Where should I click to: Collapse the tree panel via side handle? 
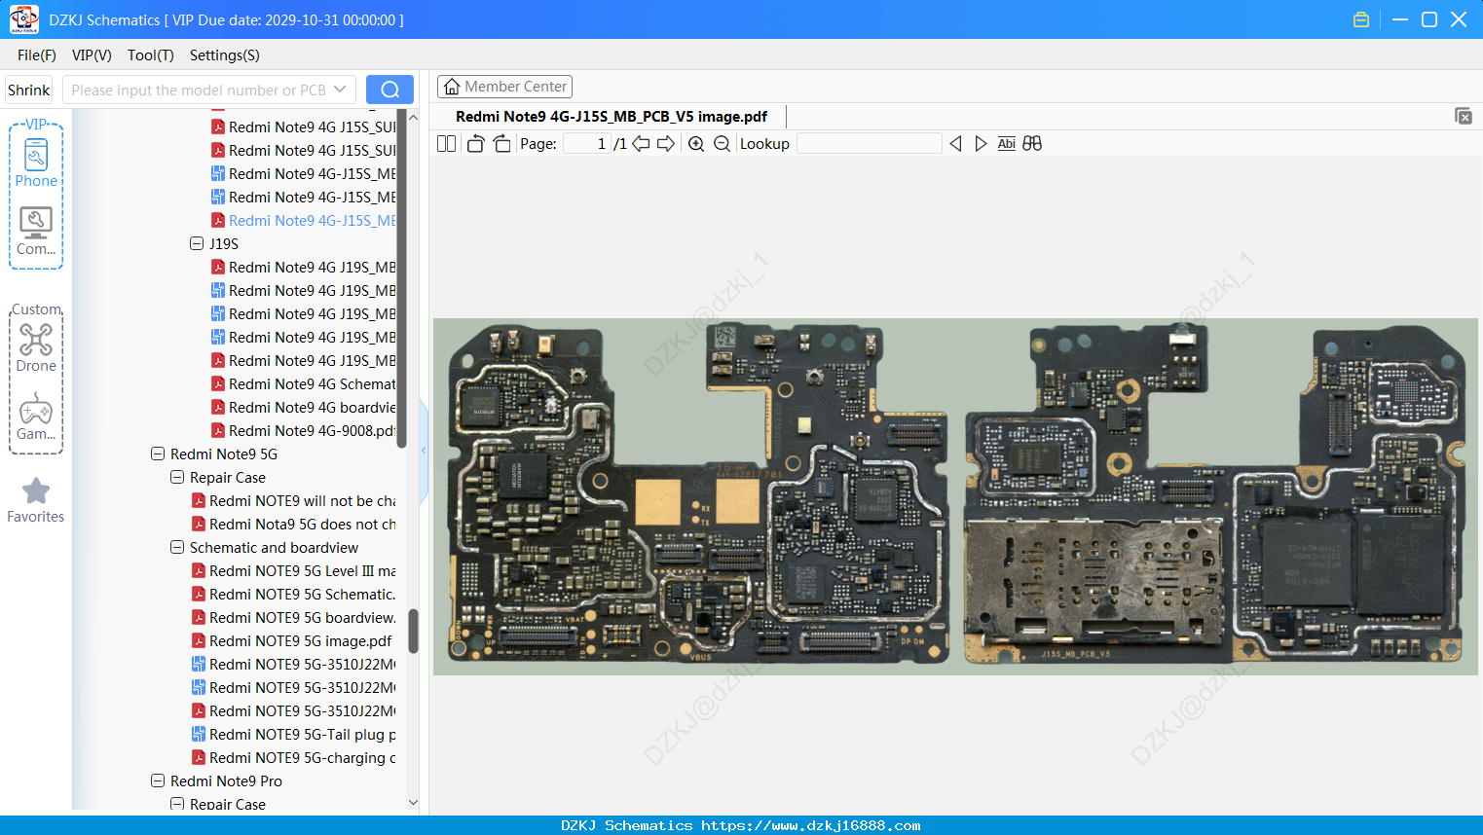point(424,451)
